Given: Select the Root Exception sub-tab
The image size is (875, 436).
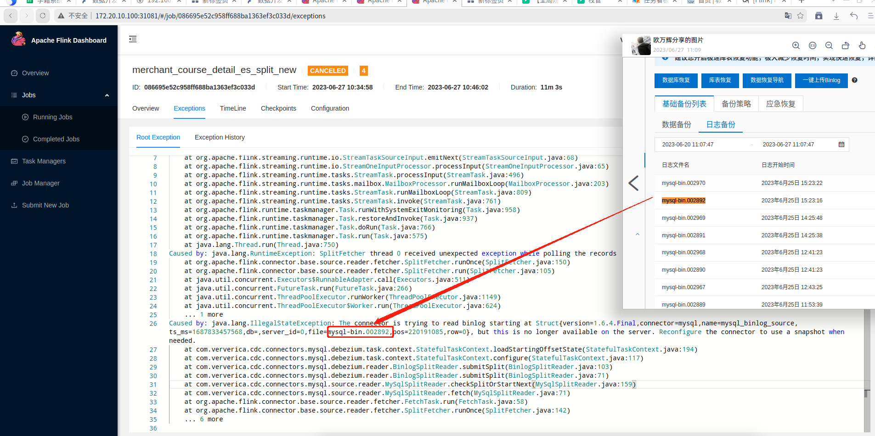Looking at the screenshot, I should [x=158, y=137].
